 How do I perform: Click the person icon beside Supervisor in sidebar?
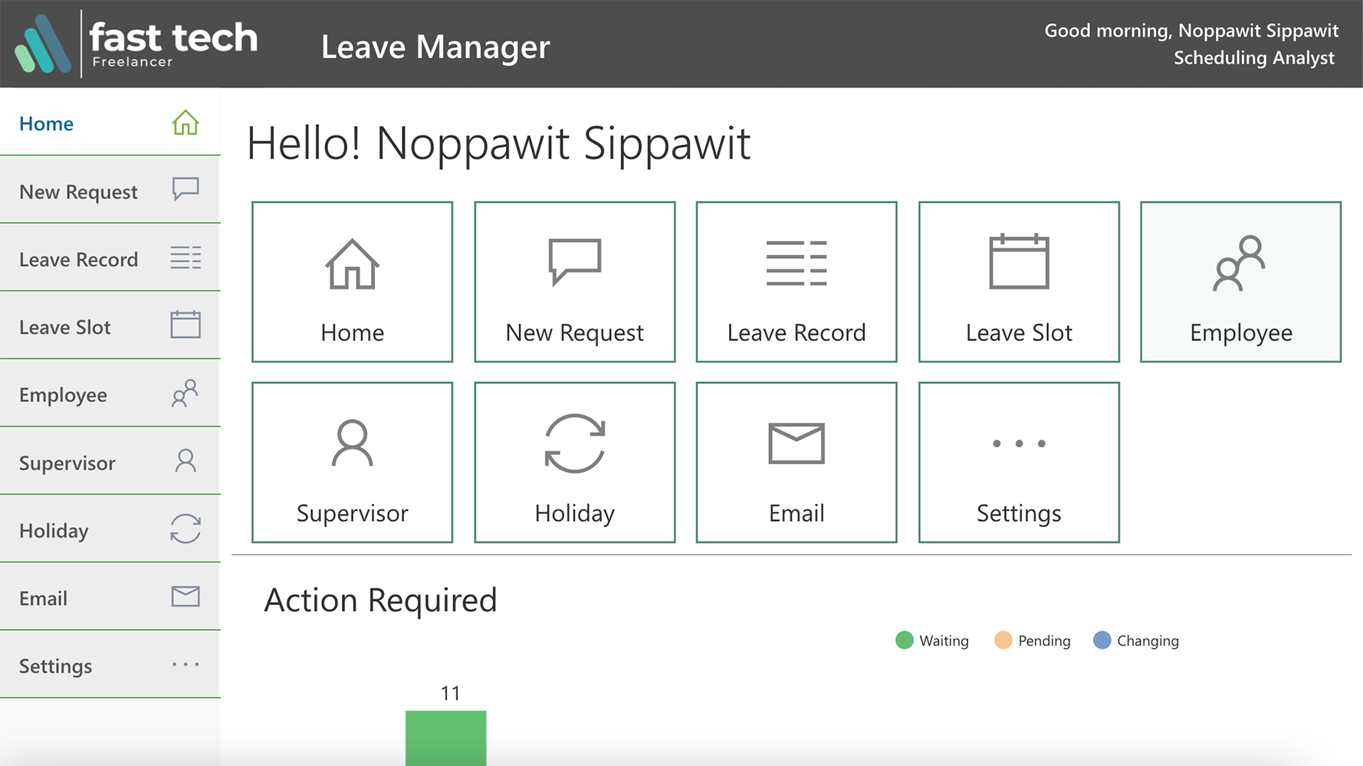pyautogui.click(x=185, y=461)
